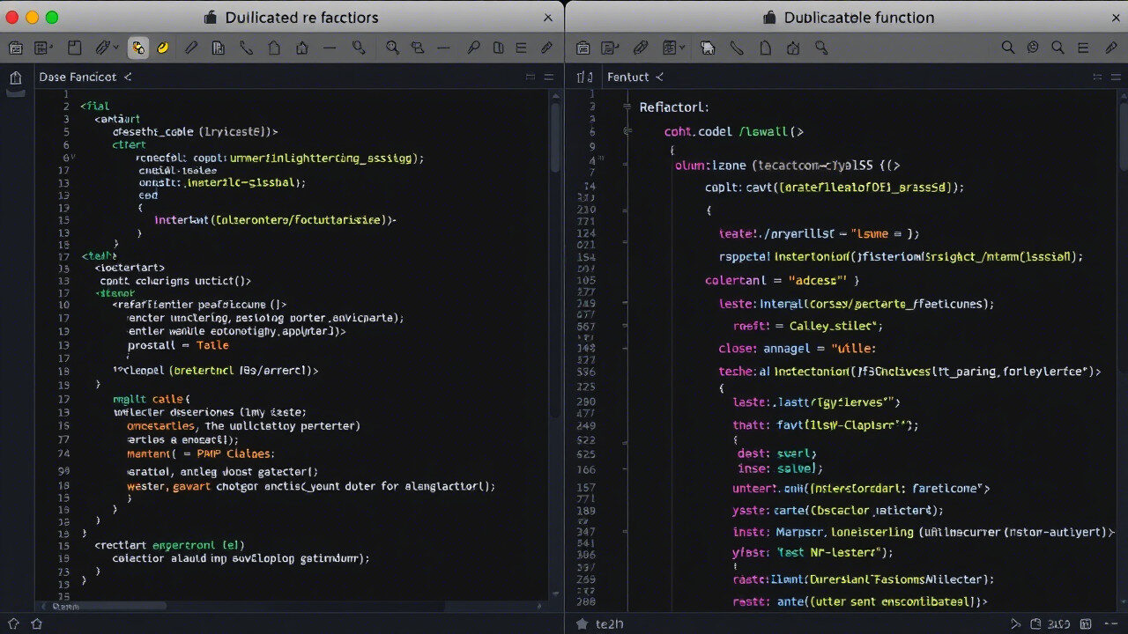
Task: Click the magnifier icon in the left window toolbar
Action: point(393,48)
